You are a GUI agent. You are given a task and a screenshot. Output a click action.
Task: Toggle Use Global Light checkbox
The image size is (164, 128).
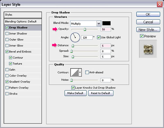(x=99, y=37)
